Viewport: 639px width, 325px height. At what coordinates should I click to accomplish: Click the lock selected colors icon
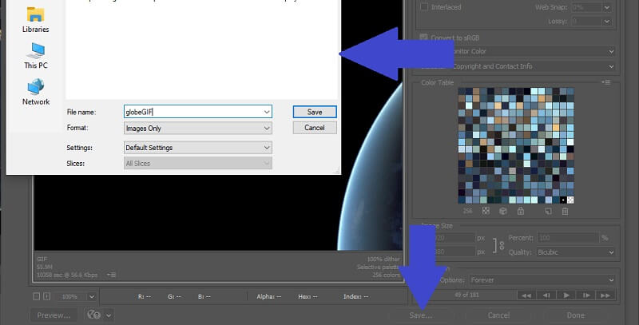(520, 212)
